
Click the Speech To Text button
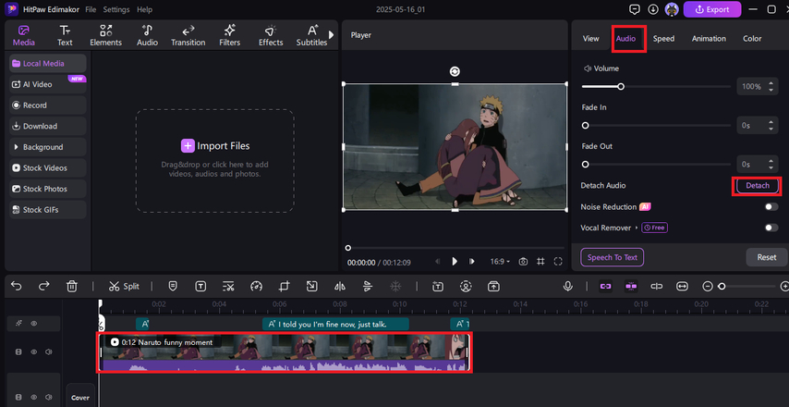tap(612, 257)
